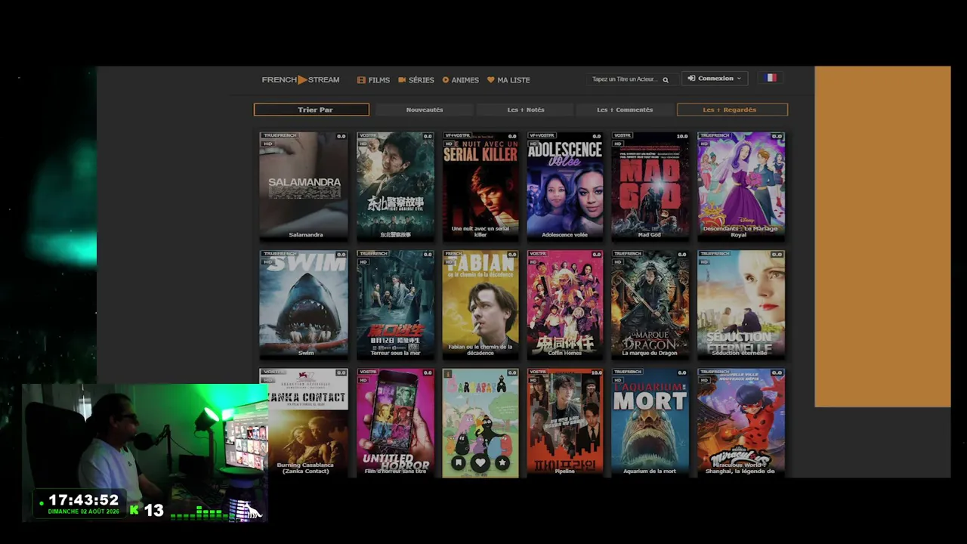The height and width of the screenshot is (544, 967).
Task: Open the Pipeline movie poster
Action: (x=565, y=423)
